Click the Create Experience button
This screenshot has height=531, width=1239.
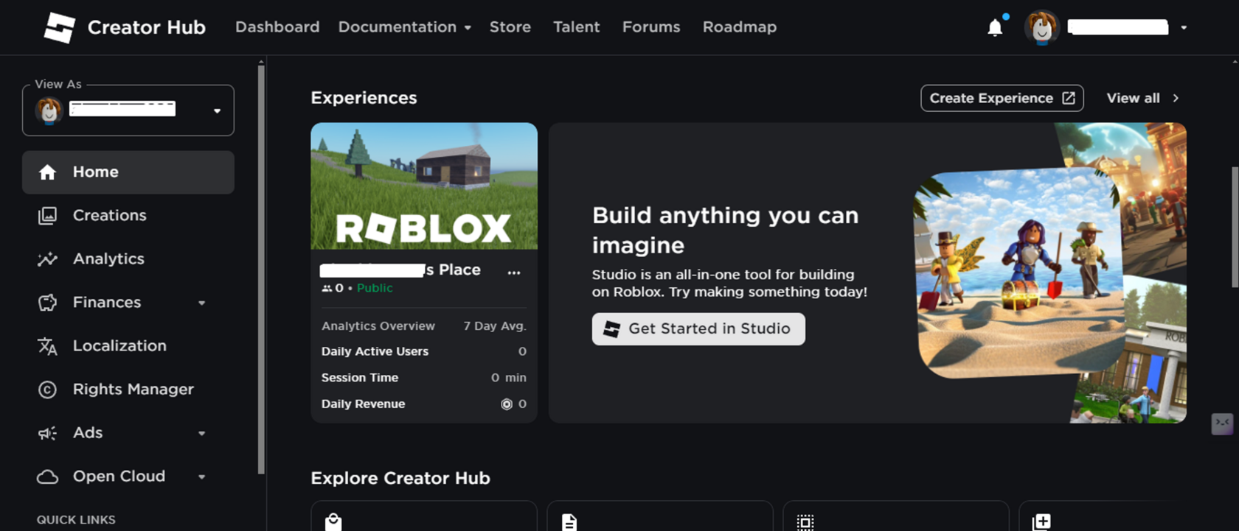[x=1002, y=98]
